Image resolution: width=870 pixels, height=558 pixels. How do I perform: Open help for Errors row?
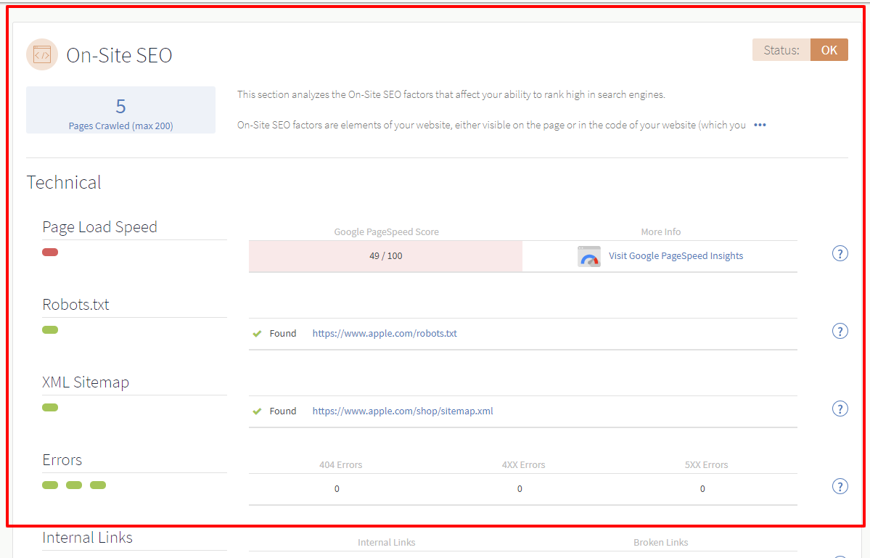pyautogui.click(x=840, y=486)
